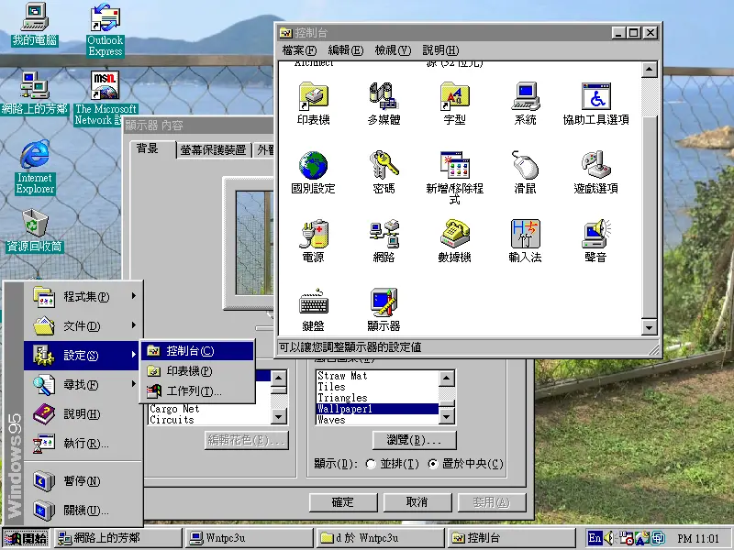Screen dimensions: 734x550
Task: Click the Outlook Express desktop shortcut
Action: click(106, 30)
